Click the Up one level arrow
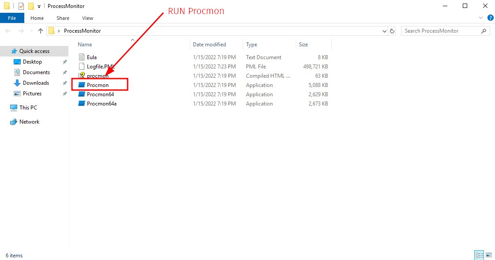The width and height of the screenshot is (495, 260). 41,31
